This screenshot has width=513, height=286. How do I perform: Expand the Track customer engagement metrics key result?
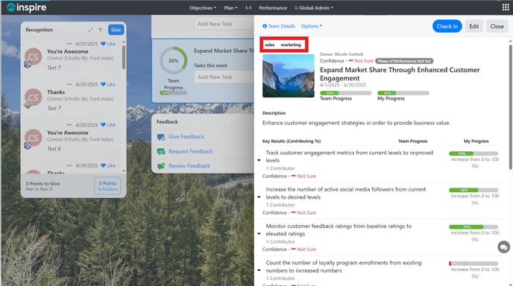pos(259,160)
